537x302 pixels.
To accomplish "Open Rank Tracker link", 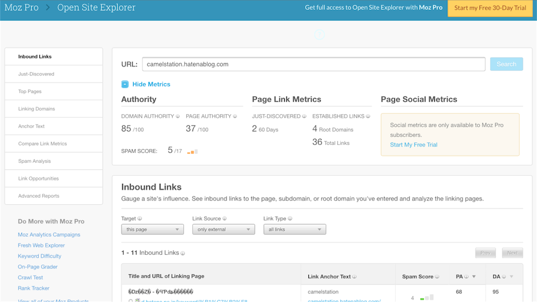I will click(34, 288).
